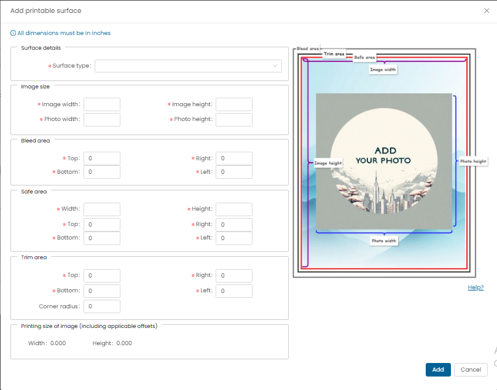Select the Safe area Left input
Viewport: 497px width, 390px height.
pos(234,238)
